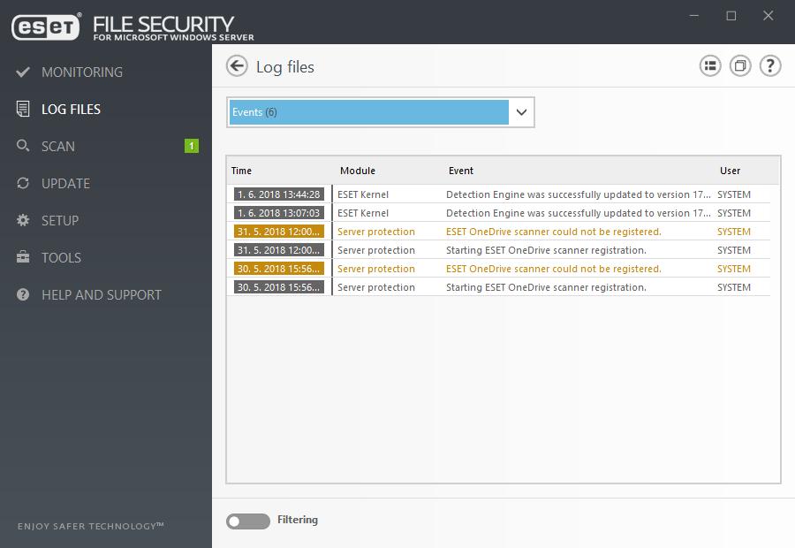Click the Detection Engine update event at 13:44:28
795x548 pixels.
tap(579, 194)
